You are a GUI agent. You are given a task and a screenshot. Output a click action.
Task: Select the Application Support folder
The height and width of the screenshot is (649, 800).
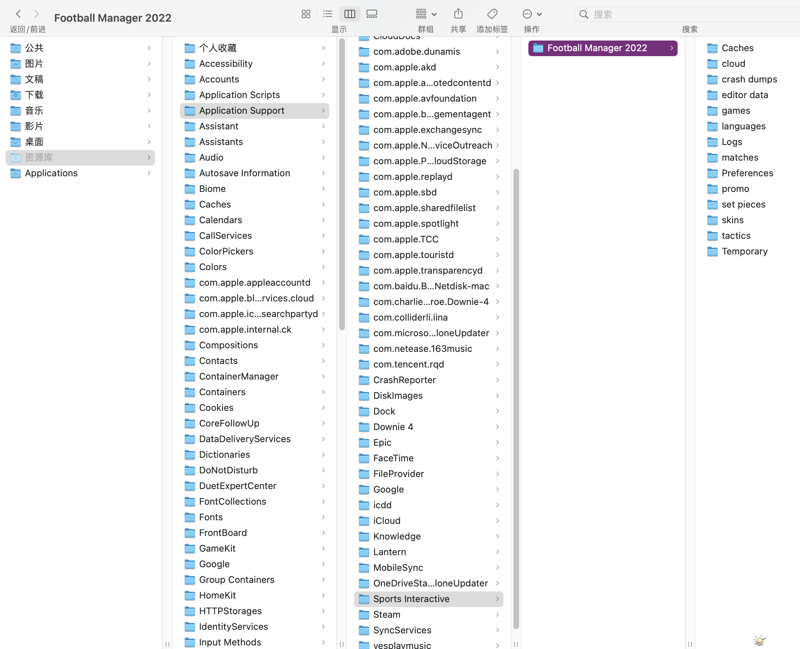point(254,111)
